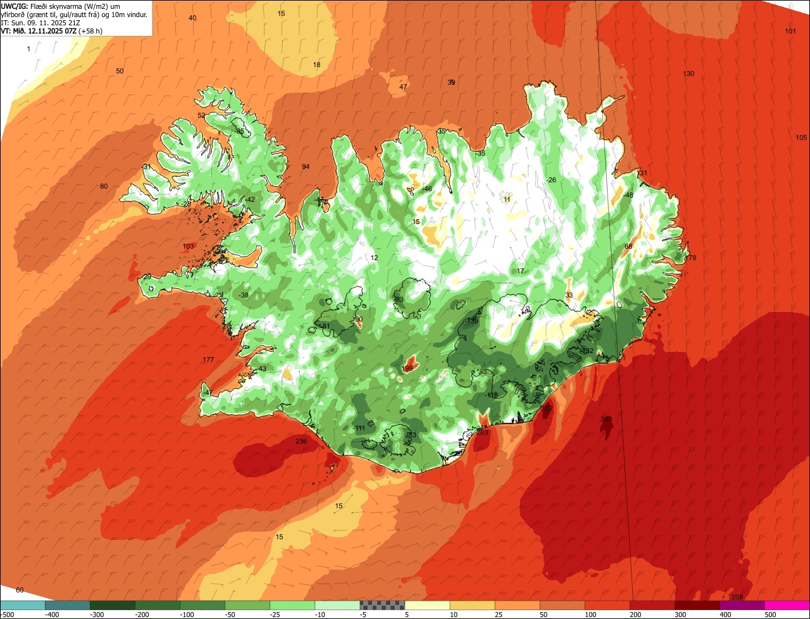Image resolution: width=810 pixels, height=619 pixels.
Task: Click the legend swatch between 50 and 100
Action: (x=562, y=605)
